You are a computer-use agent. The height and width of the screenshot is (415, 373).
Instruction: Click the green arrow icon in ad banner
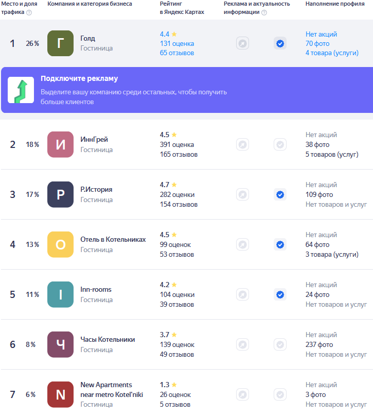point(21,90)
